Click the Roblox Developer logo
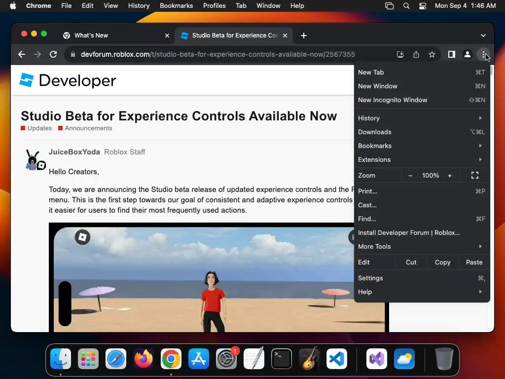The width and height of the screenshot is (505, 379). point(68,80)
